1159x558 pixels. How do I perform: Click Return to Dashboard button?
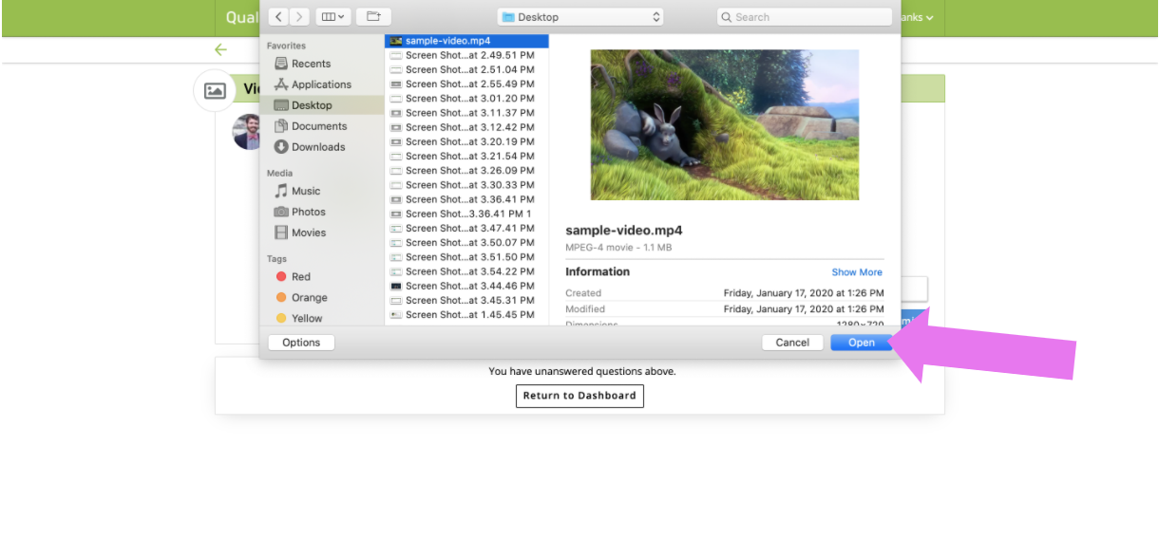pyautogui.click(x=579, y=396)
